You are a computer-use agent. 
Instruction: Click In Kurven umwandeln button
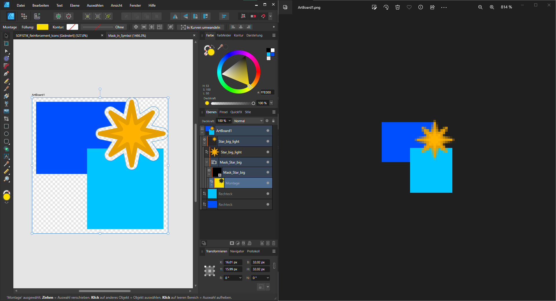click(x=200, y=27)
